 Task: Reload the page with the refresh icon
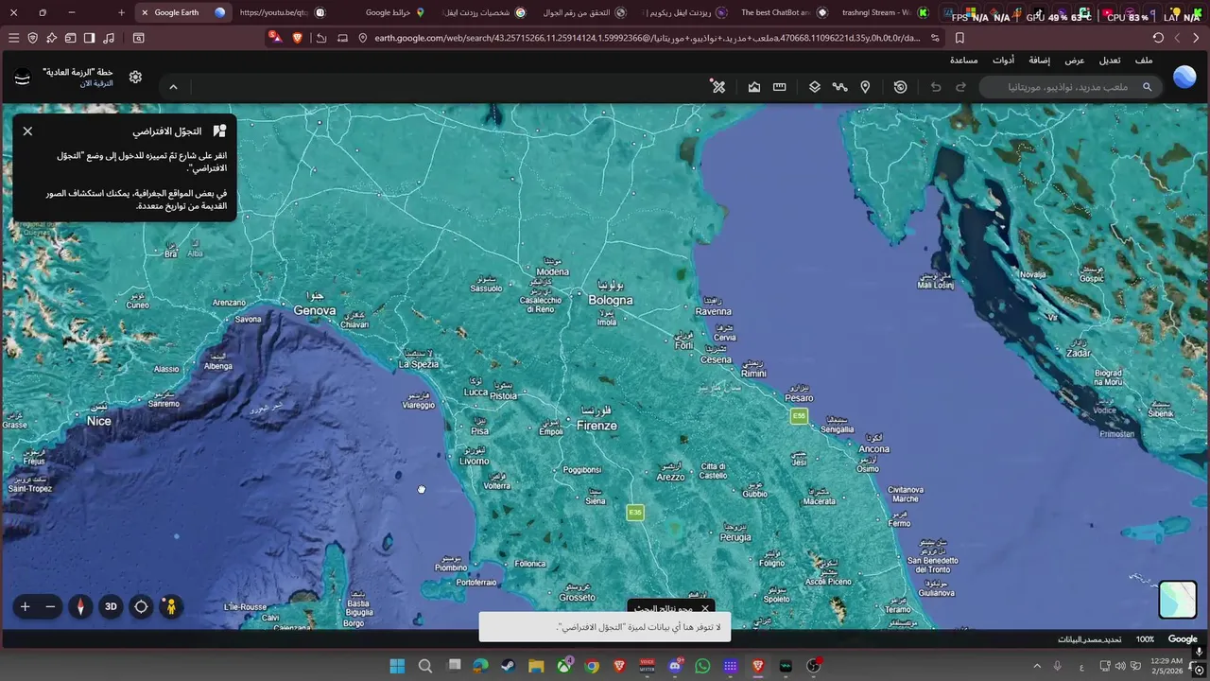pos(1158,38)
